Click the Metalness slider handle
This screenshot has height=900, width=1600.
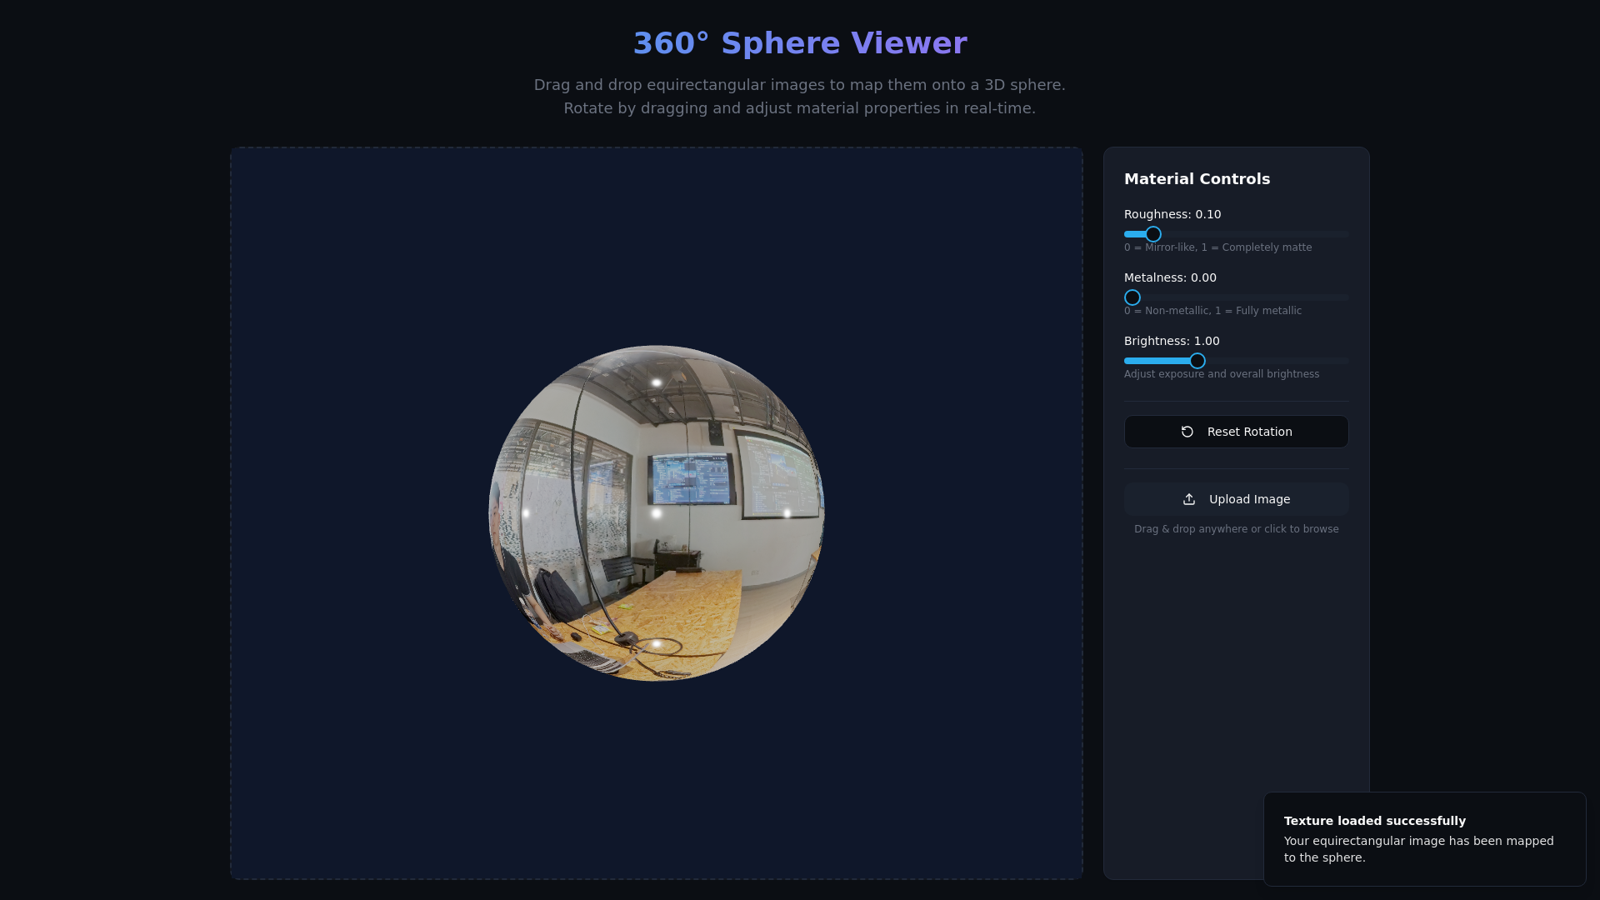coord(1132,297)
